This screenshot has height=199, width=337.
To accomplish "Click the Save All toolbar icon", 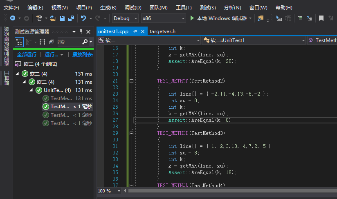I will 71,18.
